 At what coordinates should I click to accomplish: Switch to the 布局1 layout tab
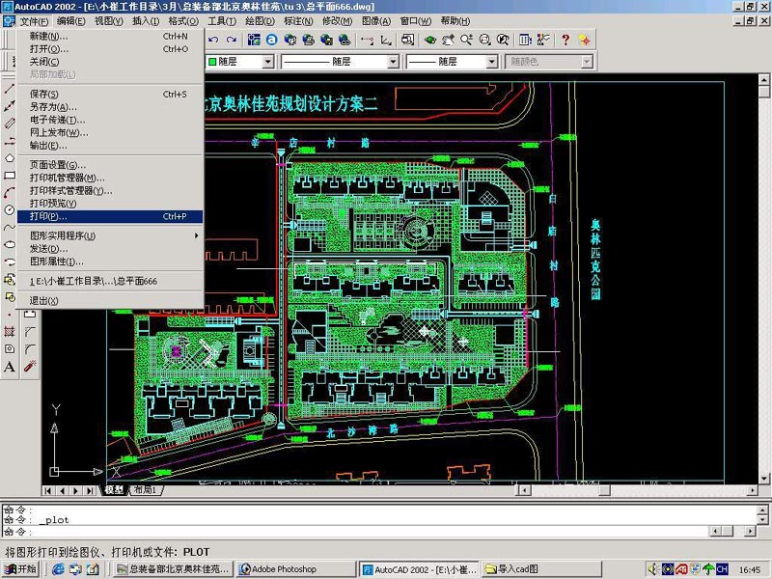click(145, 490)
